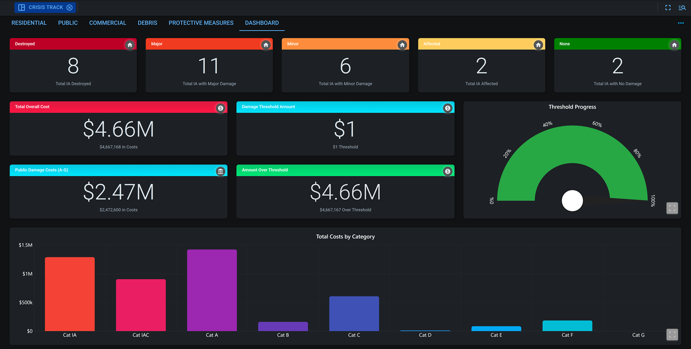
Task: Click the dollar icon on Total Overall Cost
Action: 220,108
